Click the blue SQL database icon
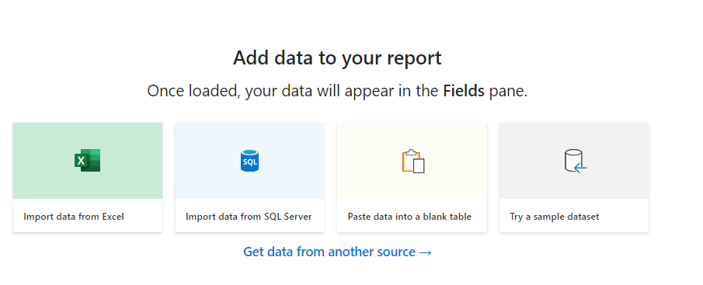 point(249,161)
